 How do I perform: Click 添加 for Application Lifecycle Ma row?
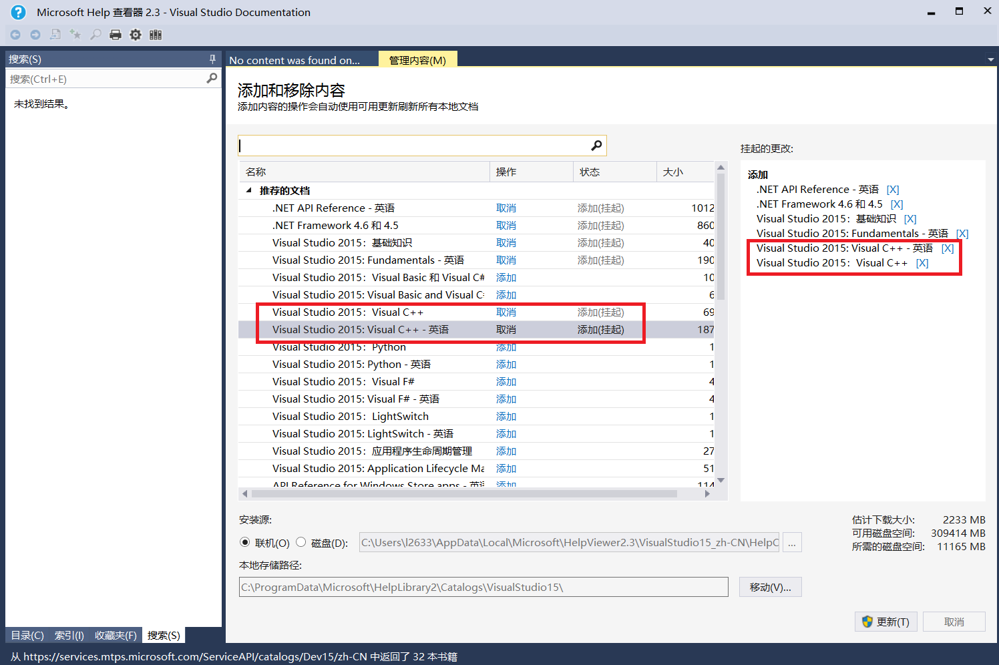click(x=506, y=469)
